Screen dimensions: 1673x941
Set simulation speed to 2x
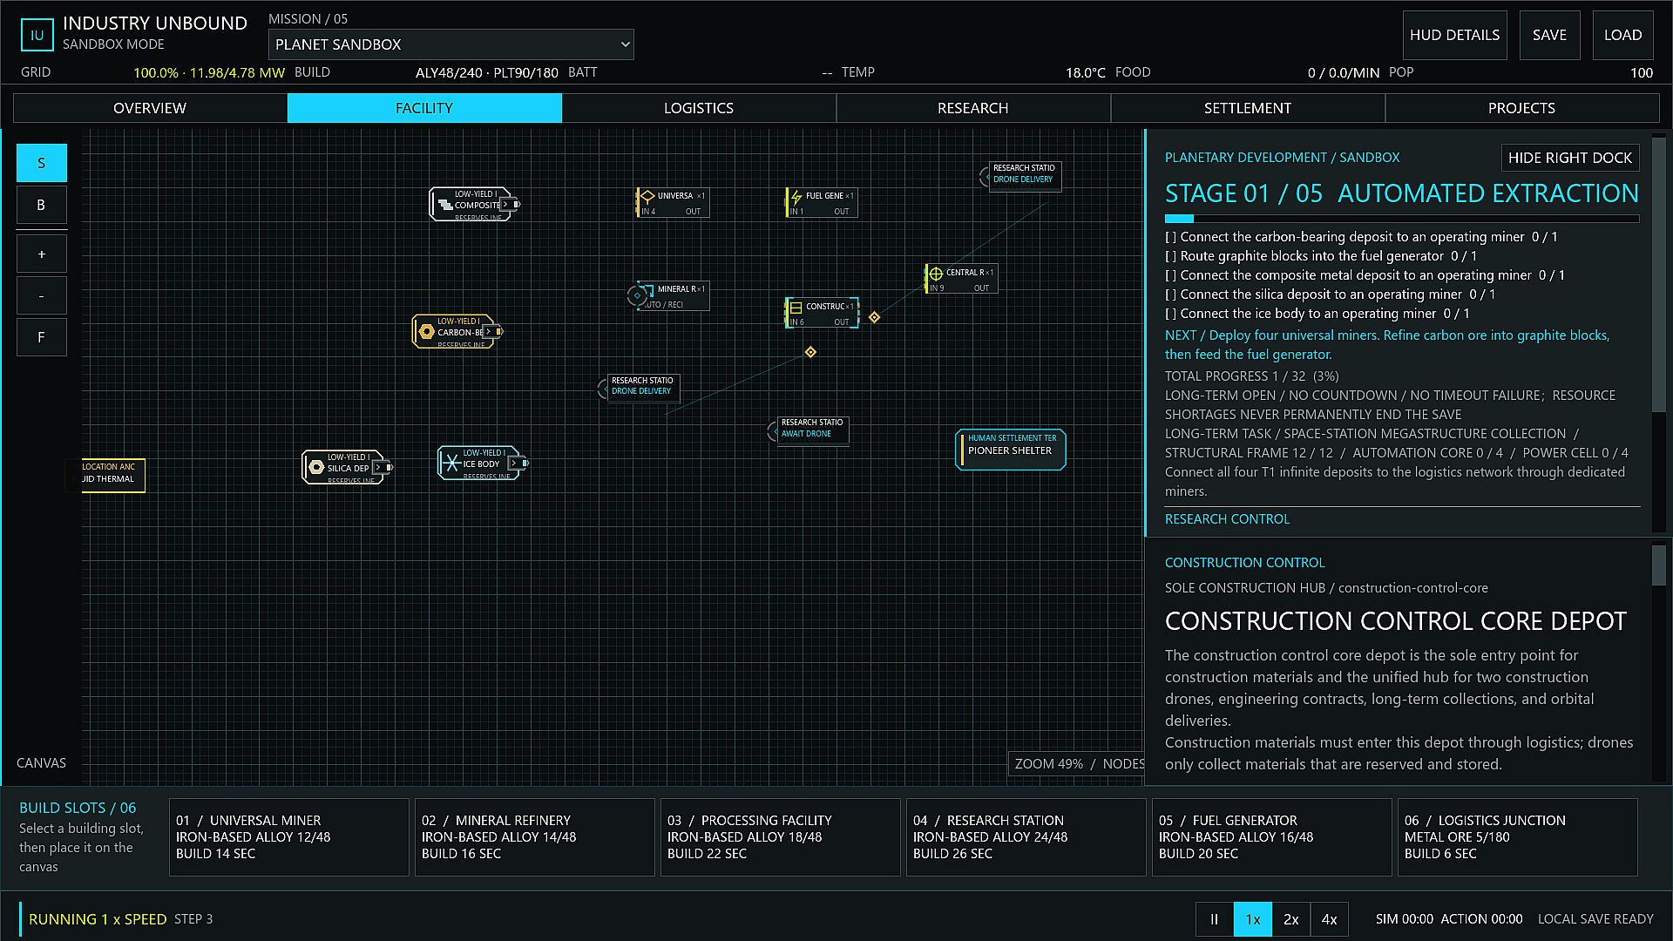tap(1290, 919)
